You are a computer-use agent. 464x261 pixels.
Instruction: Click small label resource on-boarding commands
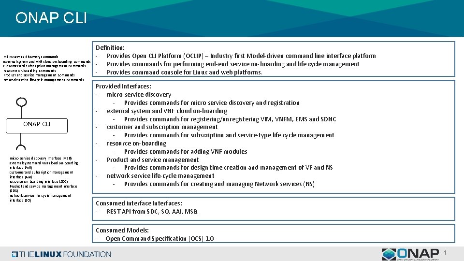29,71
